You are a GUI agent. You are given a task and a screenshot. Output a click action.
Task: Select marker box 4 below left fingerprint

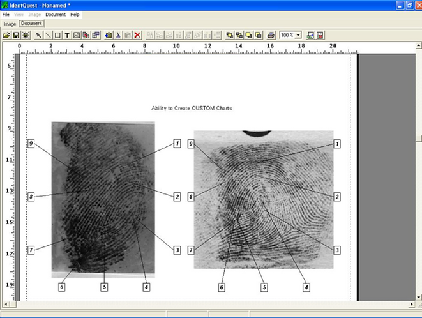pyautogui.click(x=146, y=287)
